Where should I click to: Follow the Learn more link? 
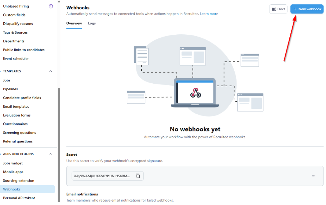point(209,14)
